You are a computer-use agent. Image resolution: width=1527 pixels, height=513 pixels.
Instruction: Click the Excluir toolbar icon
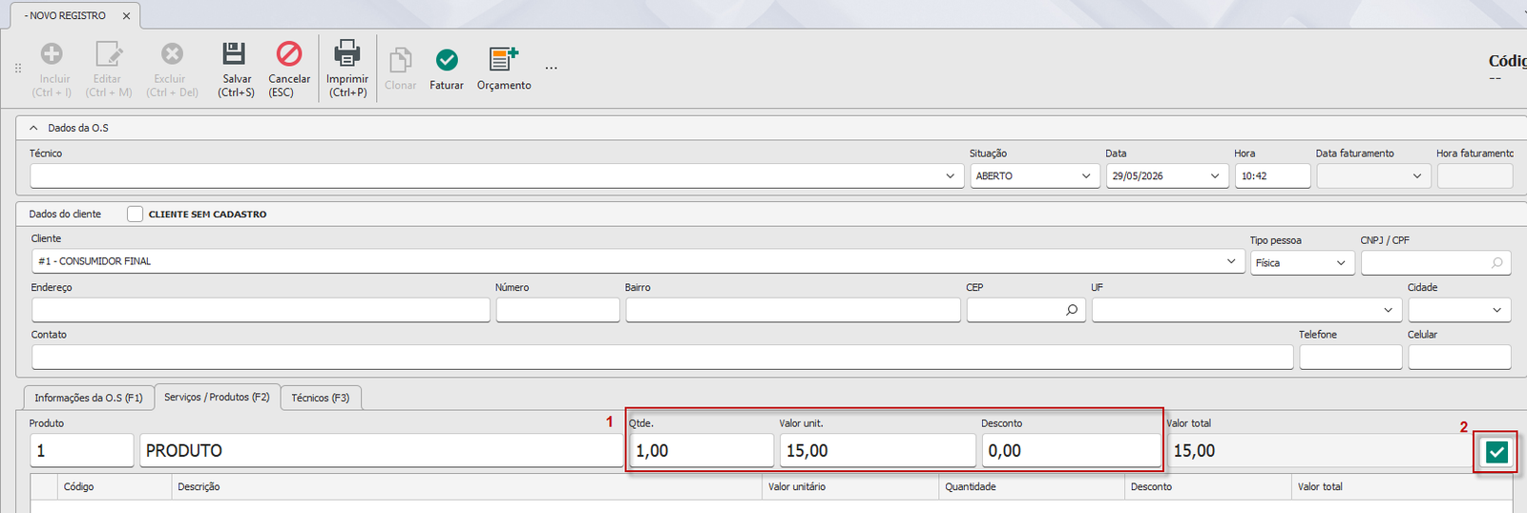[172, 54]
